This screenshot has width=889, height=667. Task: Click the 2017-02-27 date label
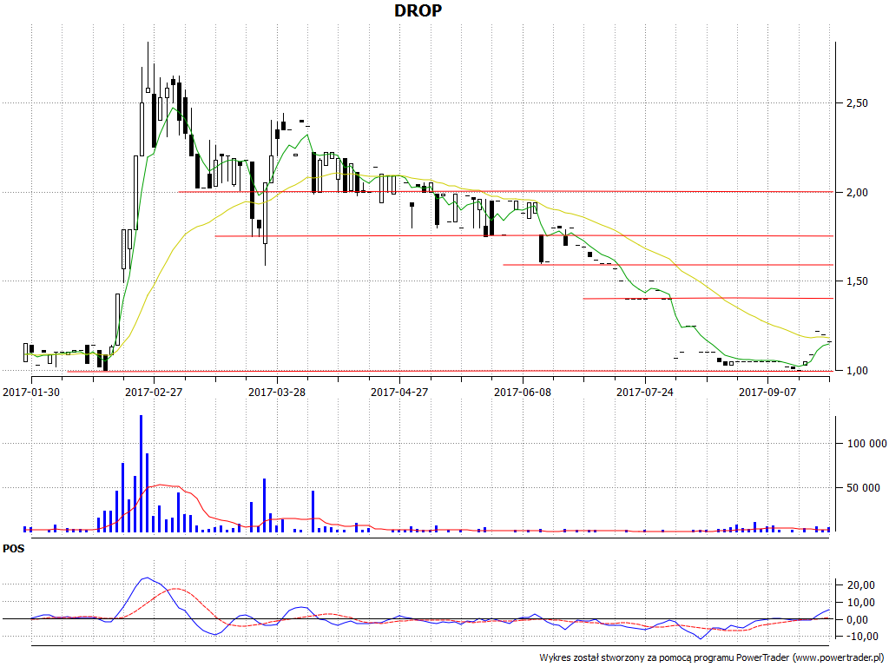point(154,392)
